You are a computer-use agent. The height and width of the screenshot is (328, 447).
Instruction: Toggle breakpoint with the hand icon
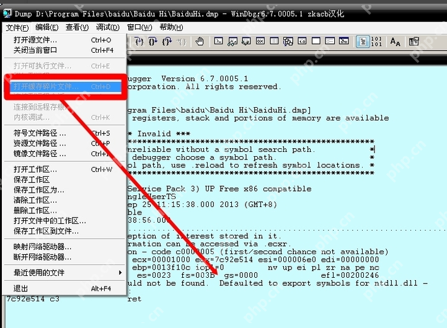[200, 42]
